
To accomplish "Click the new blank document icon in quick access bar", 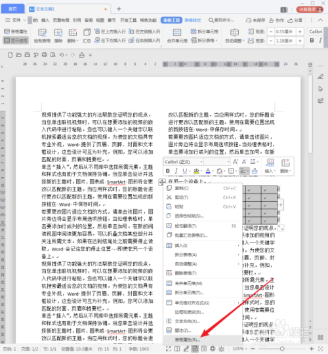I will pos(10,55).
